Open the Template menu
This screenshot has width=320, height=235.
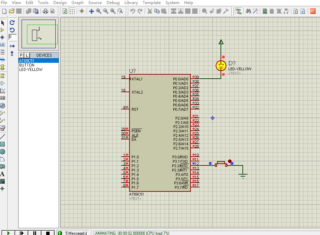(x=151, y=3)
